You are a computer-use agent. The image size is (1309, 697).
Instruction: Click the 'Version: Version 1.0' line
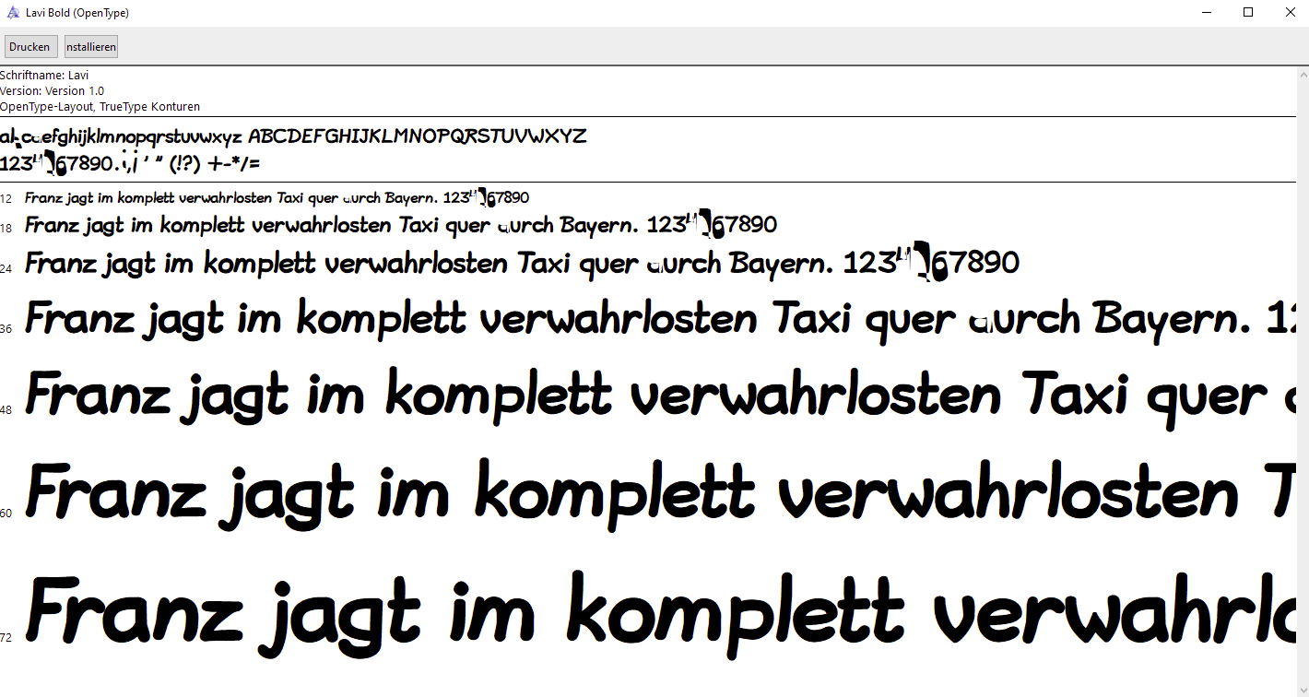(53, 91)
